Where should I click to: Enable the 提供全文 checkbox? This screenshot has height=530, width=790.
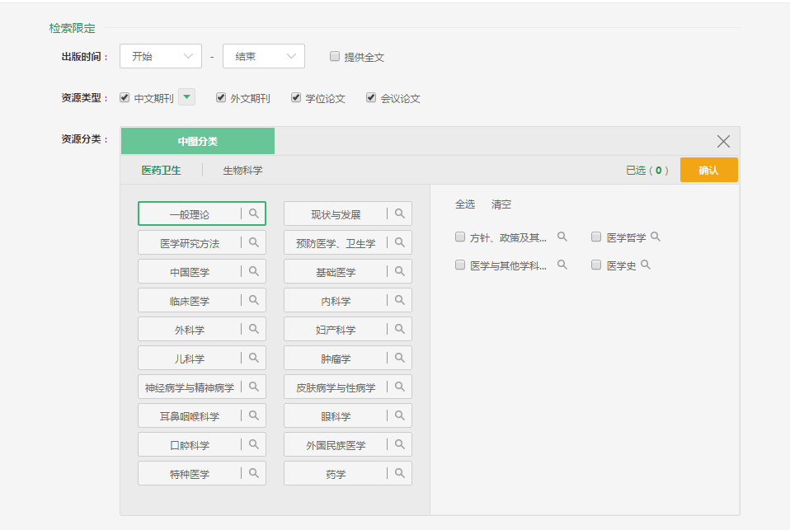pyautogui.click(x=335, y=57)
